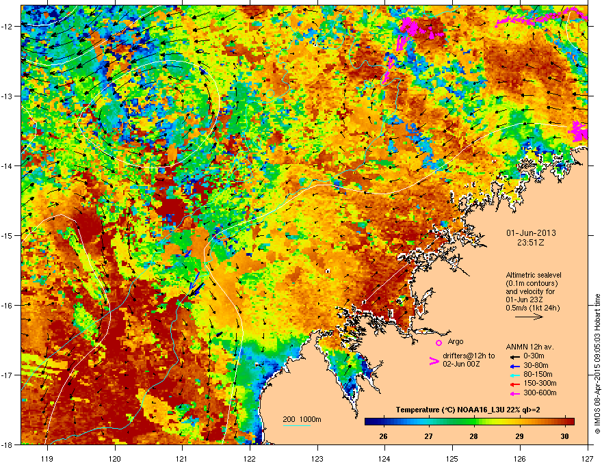Click the latitude axis label '-16'

8,305
